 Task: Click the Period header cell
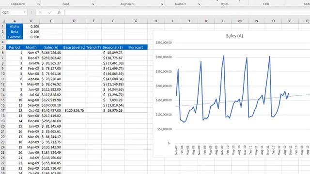point(15,47)
